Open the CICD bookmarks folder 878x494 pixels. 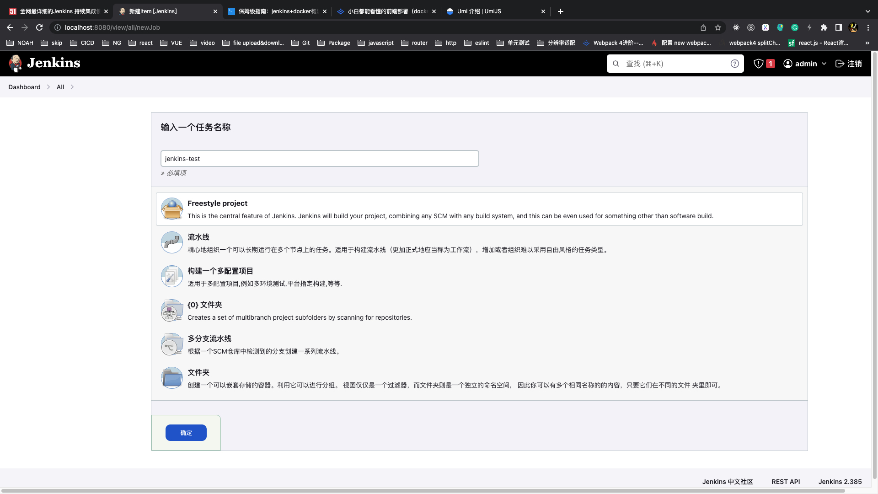pos(82,43)
